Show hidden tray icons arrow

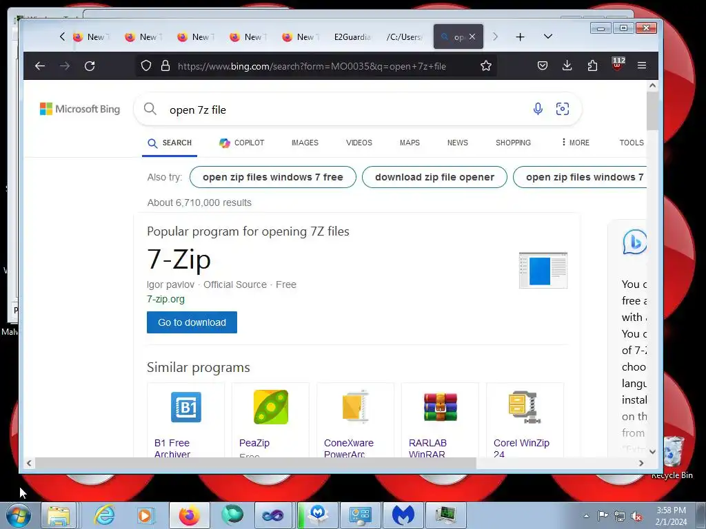coord(586,516)
